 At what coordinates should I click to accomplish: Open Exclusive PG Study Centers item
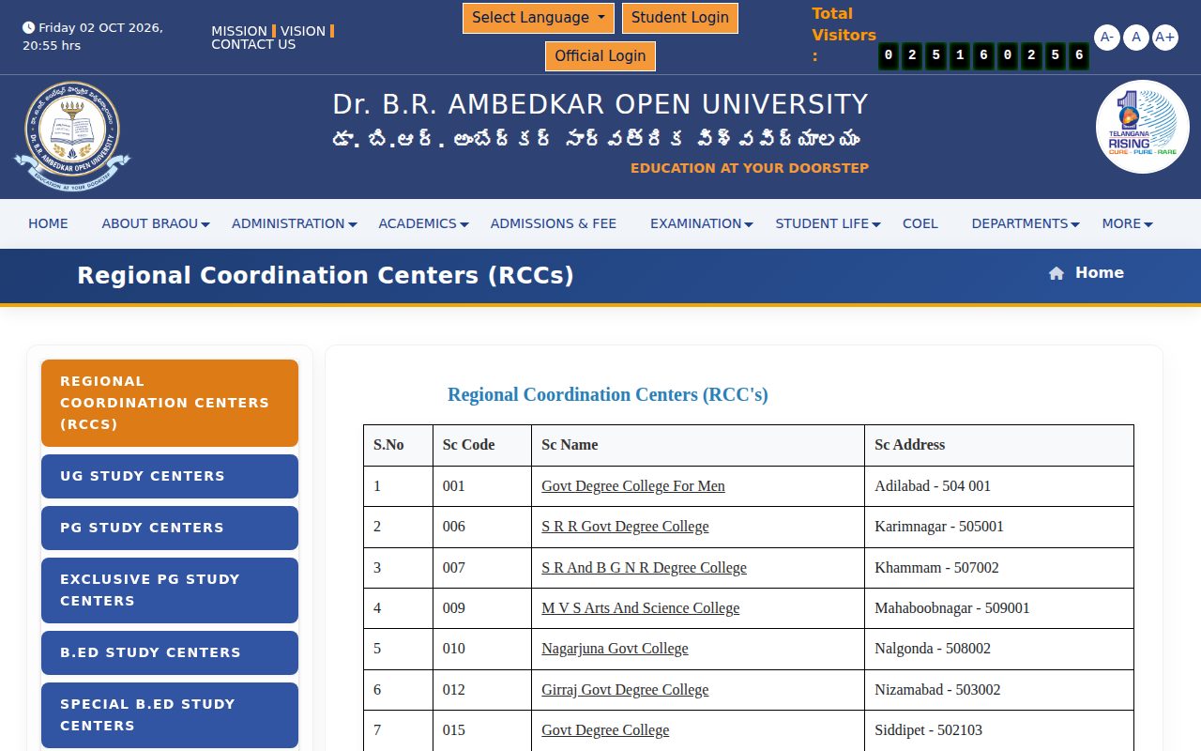(x=170, y=590)
